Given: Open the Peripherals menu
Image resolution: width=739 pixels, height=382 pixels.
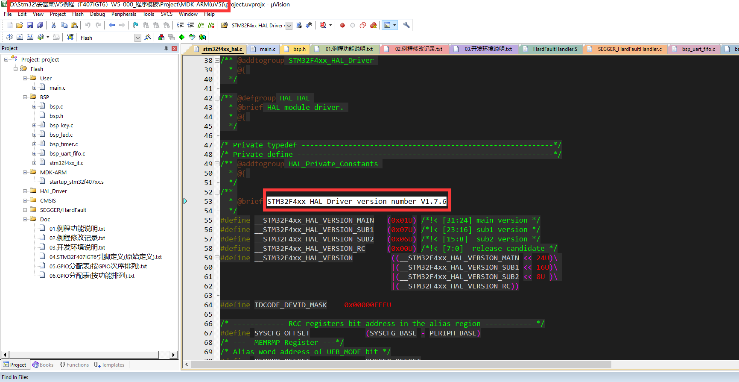Looking at the screenshot, I should 124,14.
